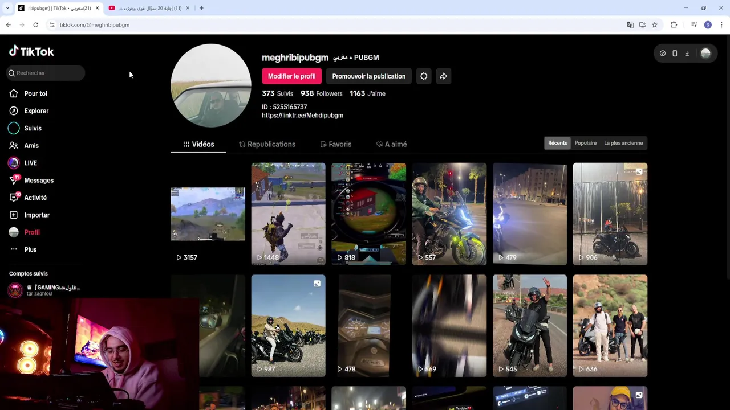Click the profile avatar picture
This screenshot has width=730, height=410.
pos(211,85)
